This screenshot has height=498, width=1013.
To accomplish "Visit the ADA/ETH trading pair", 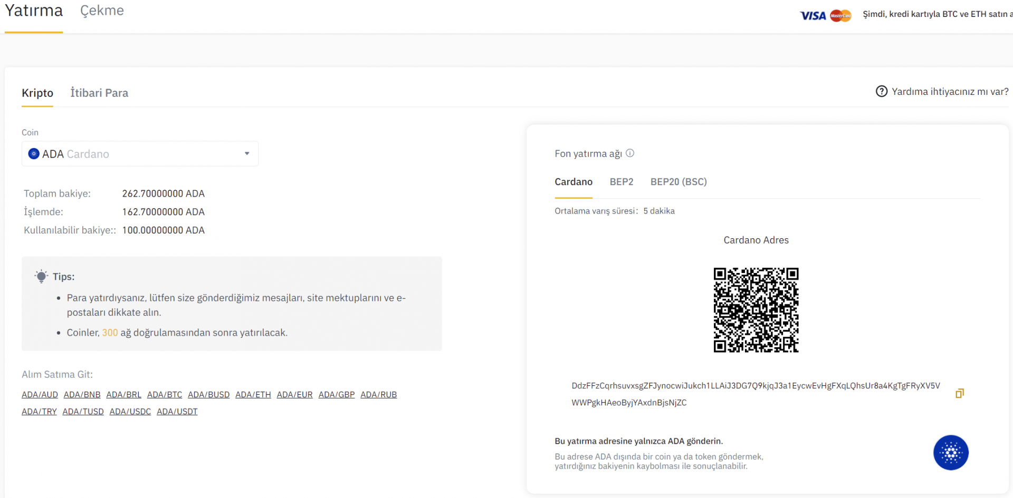I will (x=253, y=395).
